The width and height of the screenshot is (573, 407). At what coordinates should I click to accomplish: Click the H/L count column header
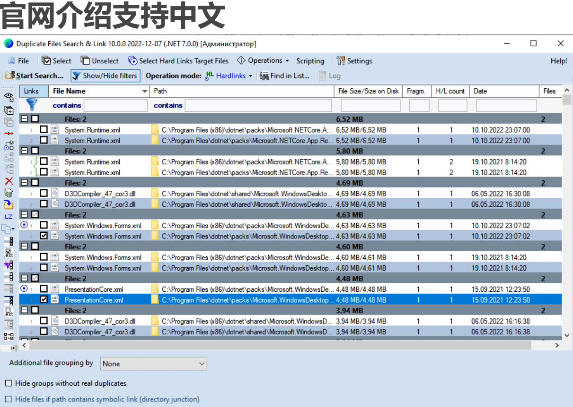pos(450,91)
